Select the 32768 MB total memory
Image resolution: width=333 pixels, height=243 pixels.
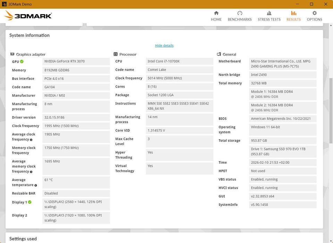[283, 83]
